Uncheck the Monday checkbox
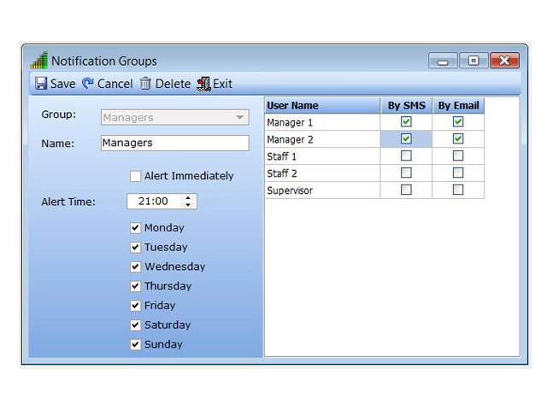The height and width of the screenshot is (410, 547). 135,228
